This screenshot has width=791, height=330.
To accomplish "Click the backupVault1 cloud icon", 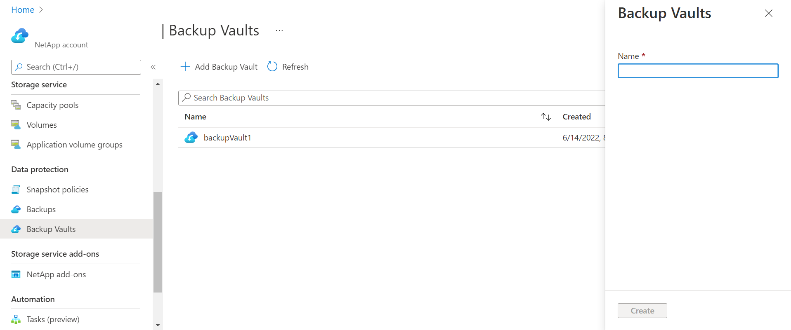I will (x=191, y=138).
